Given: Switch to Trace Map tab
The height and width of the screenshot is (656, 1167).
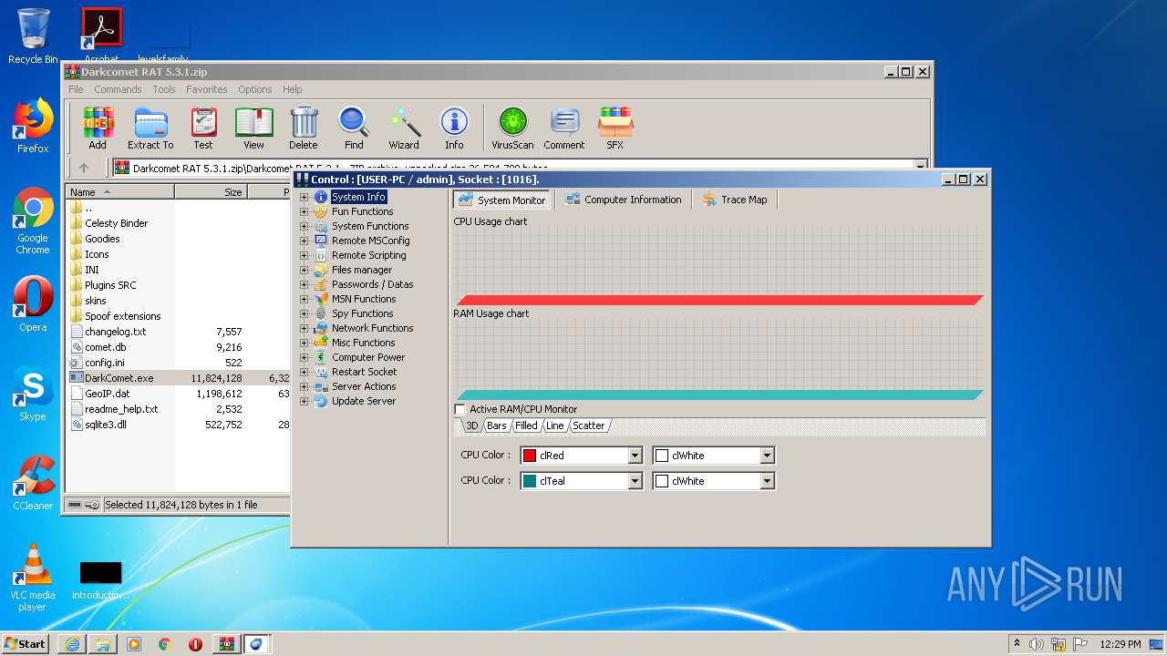Looking at the screenshot, I should point(735,200).
